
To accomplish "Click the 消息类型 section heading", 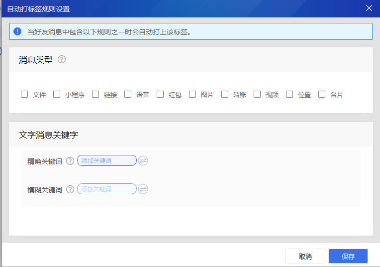I will (36, 60).
